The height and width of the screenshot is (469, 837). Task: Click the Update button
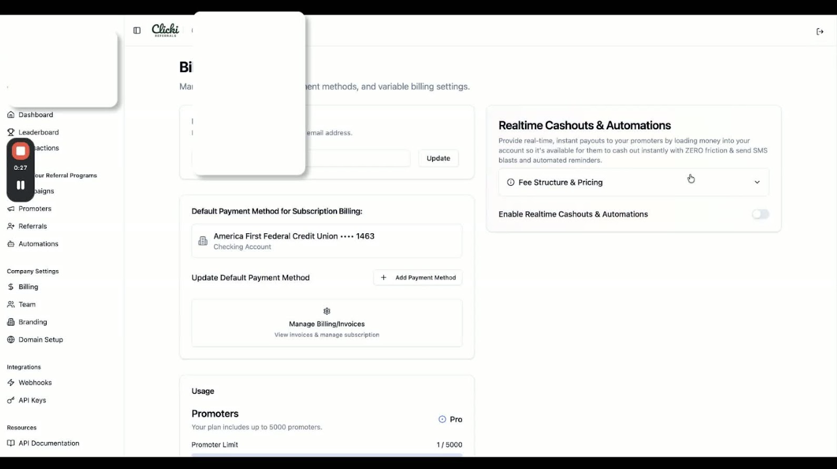[x=438, y=158]
